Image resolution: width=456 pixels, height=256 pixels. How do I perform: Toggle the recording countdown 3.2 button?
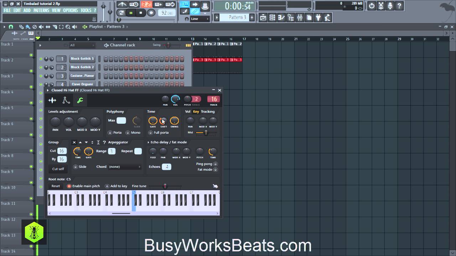click(146, 5)
